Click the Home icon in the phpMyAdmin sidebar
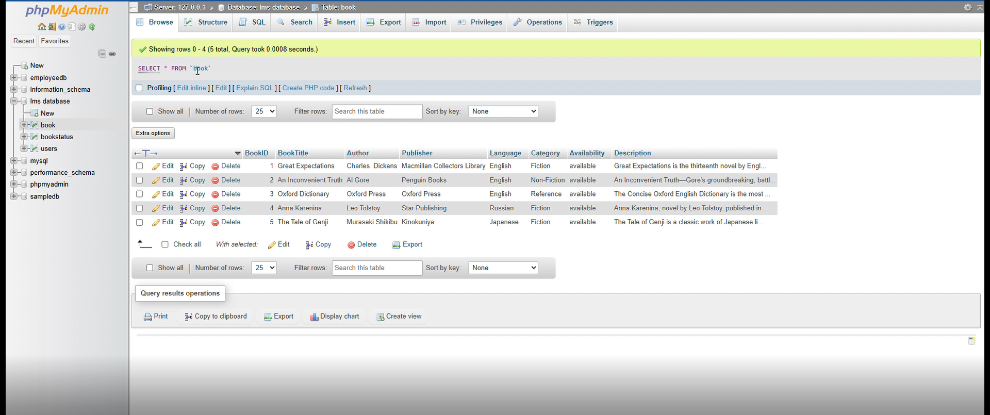 click(42, 27)
